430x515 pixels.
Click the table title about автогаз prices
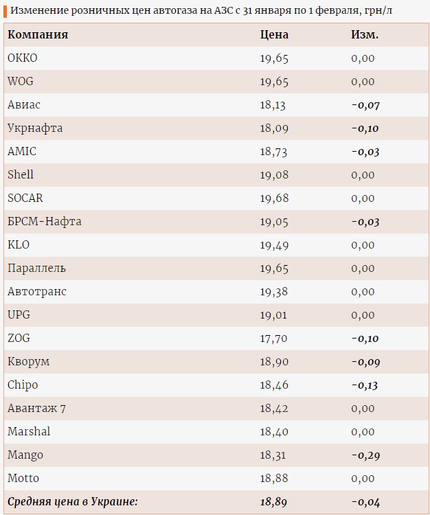pos(205,11)
